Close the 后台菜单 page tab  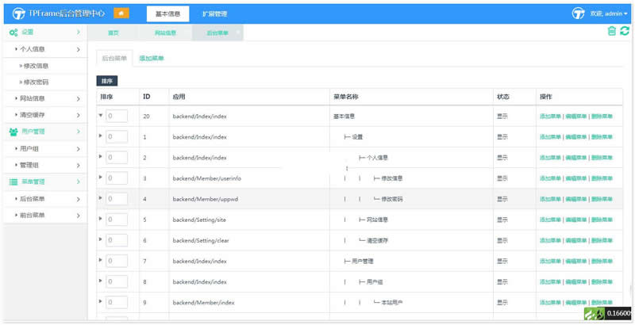[x=237, y=32]
